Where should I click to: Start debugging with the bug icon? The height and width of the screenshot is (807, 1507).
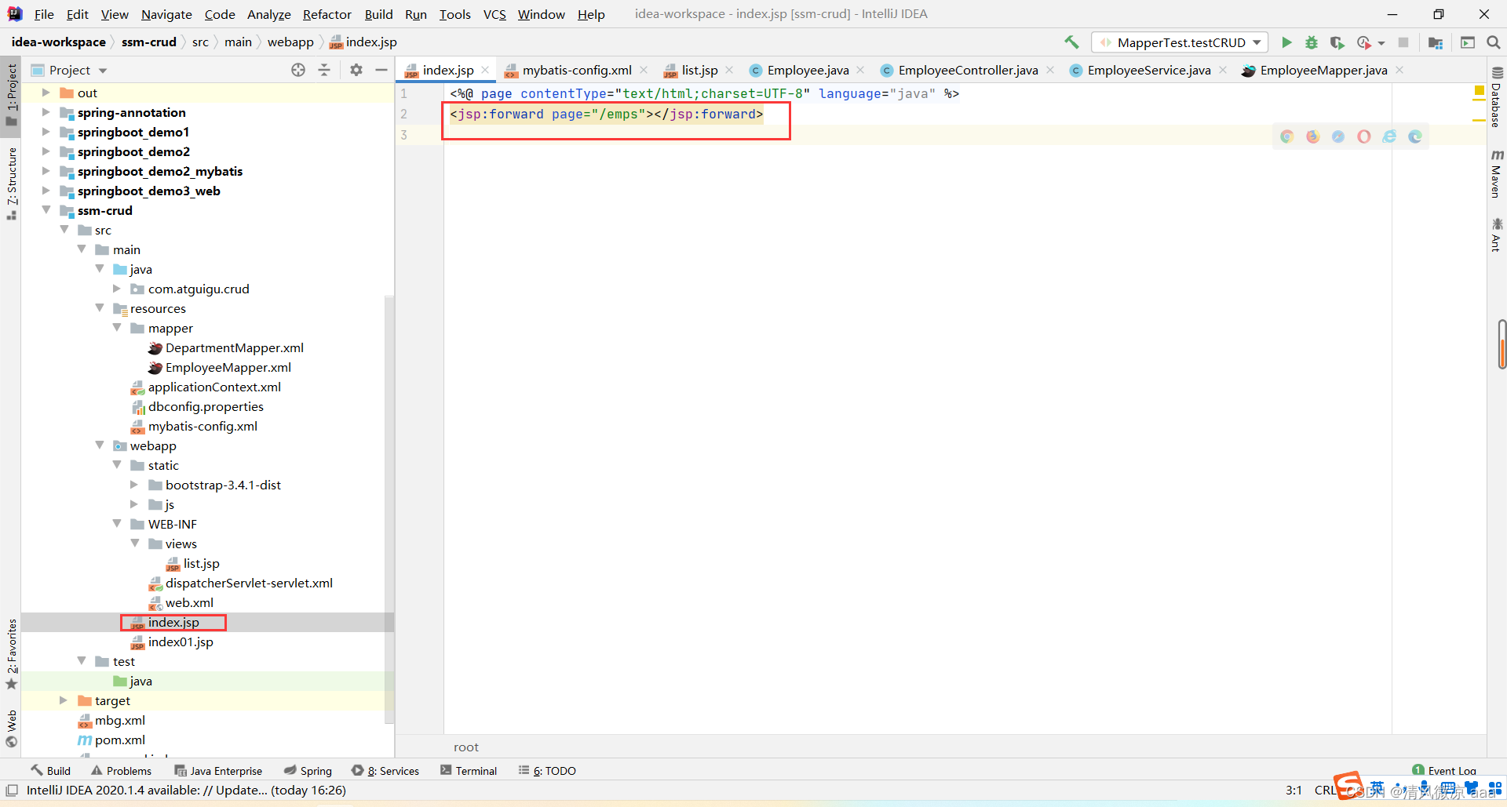coord(1312,42)
